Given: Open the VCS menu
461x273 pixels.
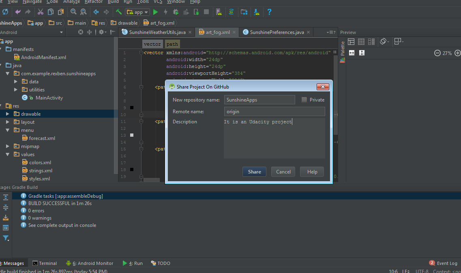Looking at the screenshot, I should pyautogui.click(x=157, y=2).
